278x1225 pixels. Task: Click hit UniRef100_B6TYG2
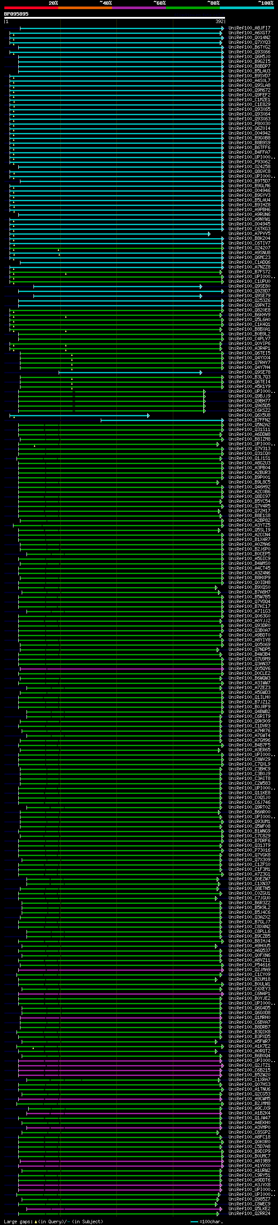pyautogui.click(x=249, y=47)
